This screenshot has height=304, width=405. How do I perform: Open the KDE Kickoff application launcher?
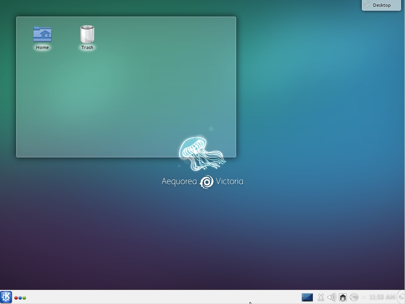(6, 297)
